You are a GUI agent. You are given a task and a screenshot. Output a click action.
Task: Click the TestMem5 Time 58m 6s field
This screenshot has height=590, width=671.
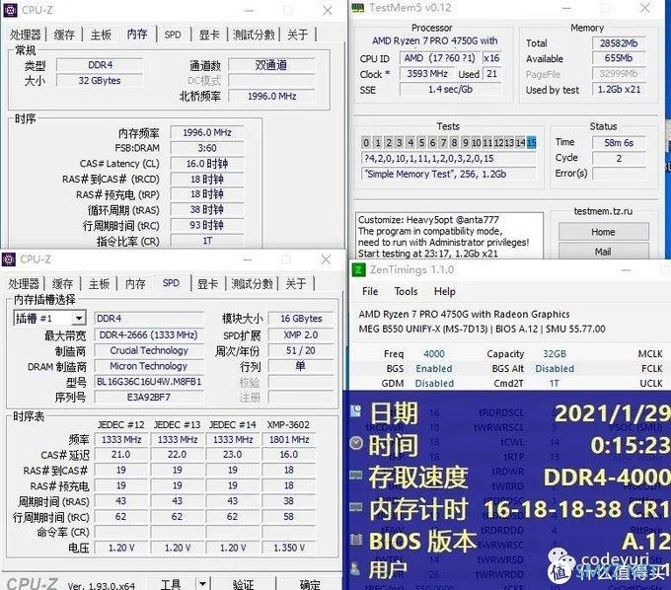coord(619,143)
